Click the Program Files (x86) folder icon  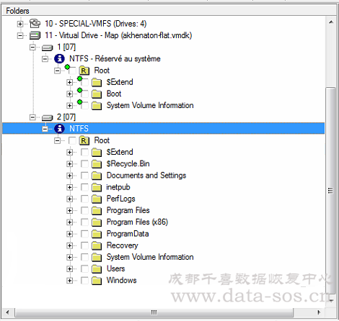click(97, 222)
